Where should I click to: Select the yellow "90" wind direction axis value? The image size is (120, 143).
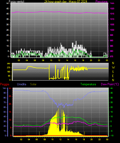coord(9,76)
